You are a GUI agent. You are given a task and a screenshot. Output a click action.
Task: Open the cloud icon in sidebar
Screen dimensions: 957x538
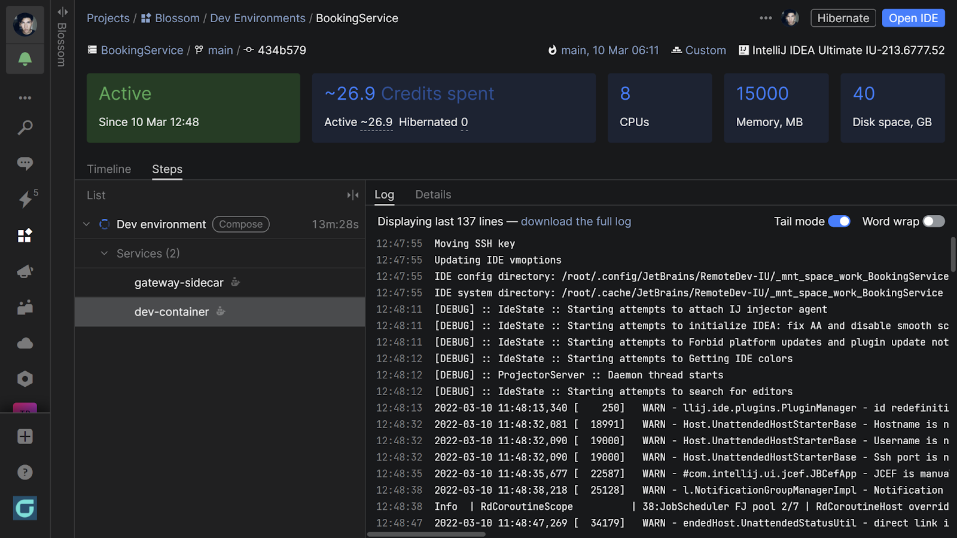coord(25,343)
